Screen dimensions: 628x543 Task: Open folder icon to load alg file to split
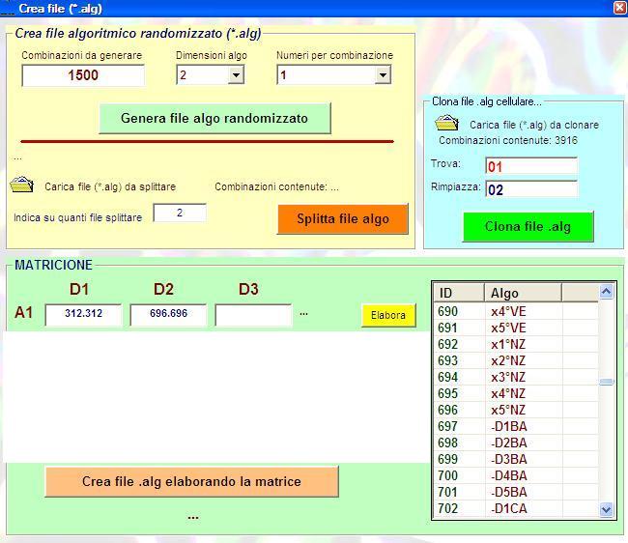[x=21, y=185]
